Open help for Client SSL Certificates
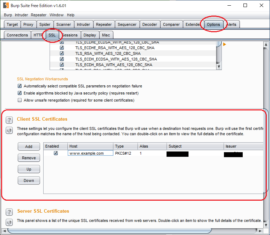This screenshot has width=270, height=235. (9, 120)
